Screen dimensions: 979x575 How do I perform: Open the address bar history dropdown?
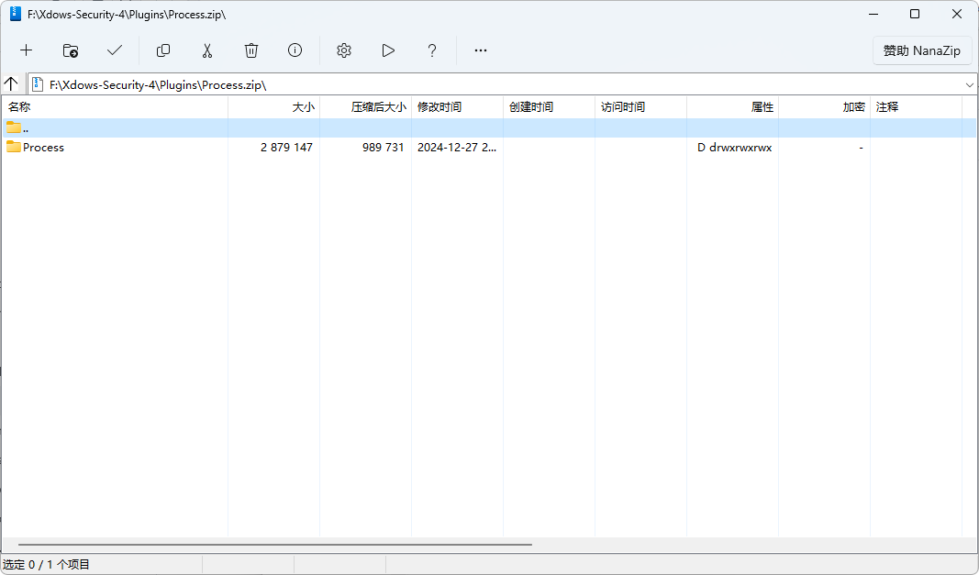coord(968,83)
